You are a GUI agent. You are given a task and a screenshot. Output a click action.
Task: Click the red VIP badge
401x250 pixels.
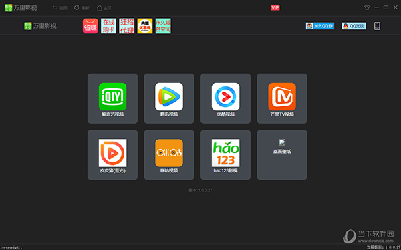(x=275, y=7)
